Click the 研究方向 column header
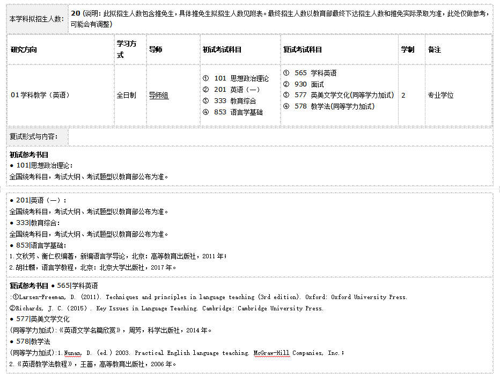Viewport: 500px width, 378px height. (x=24, y=49)
